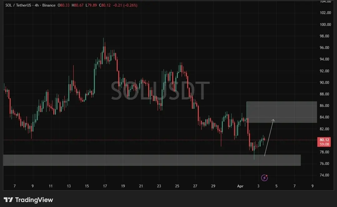Screen dimensions: 337x207
Task: Click the open value O80.33
Action: (63, 5)
